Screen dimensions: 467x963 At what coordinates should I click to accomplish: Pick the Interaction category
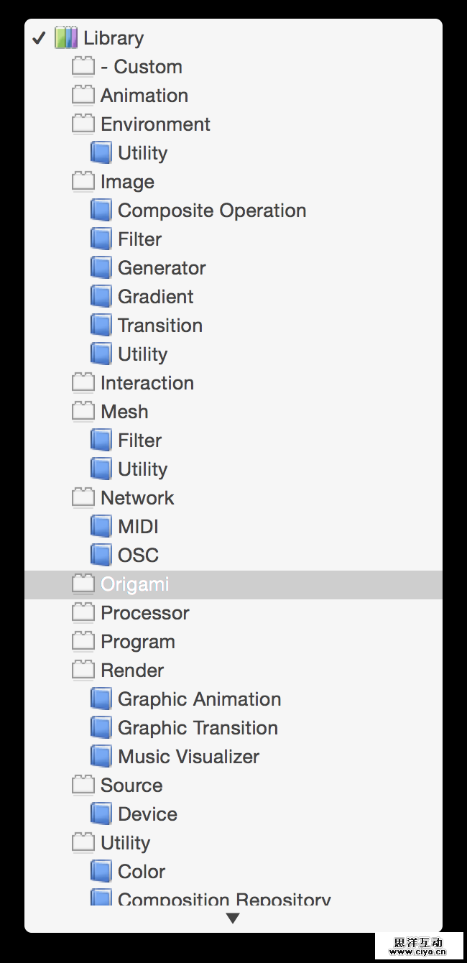(x=147, y=383)
